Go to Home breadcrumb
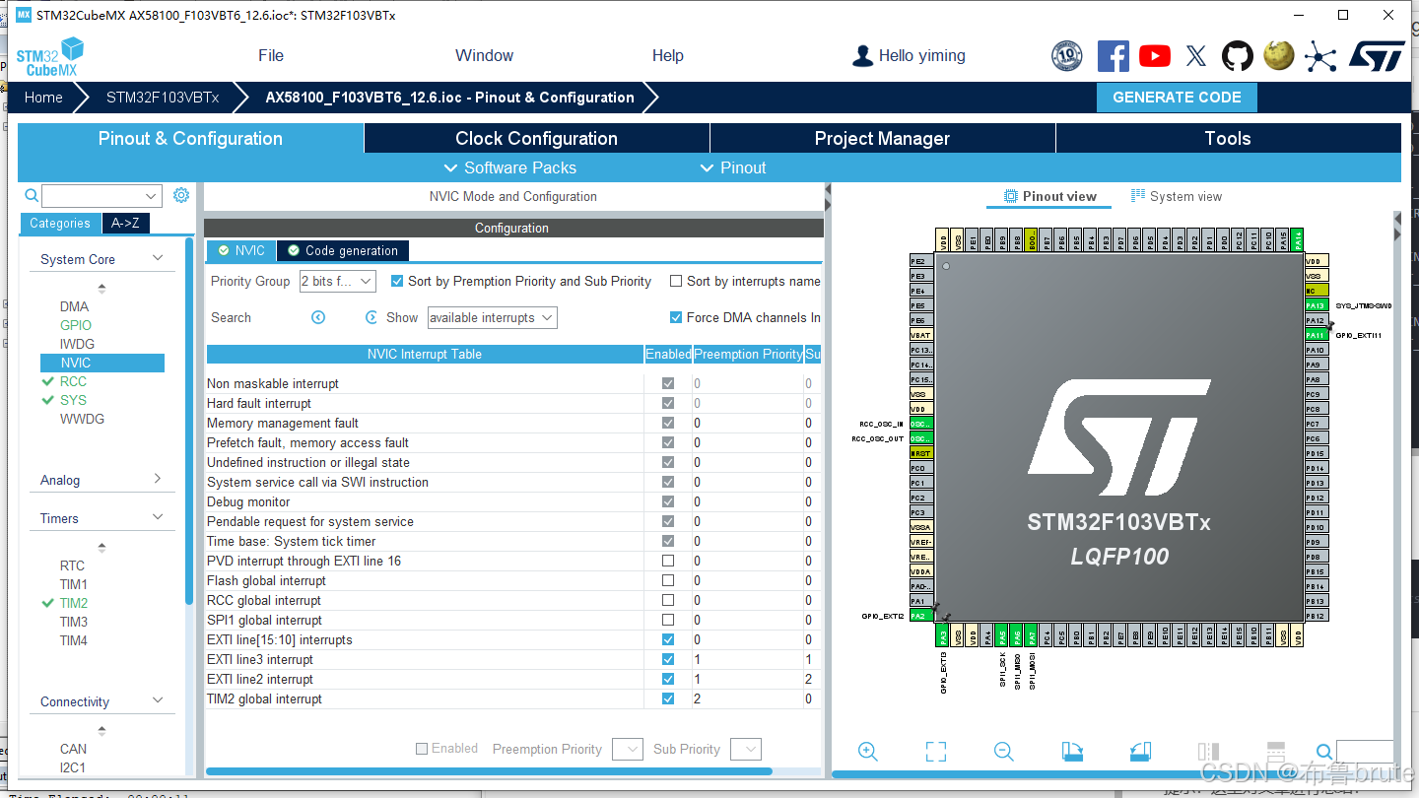The image size is (1419, 798). [43, 98]
